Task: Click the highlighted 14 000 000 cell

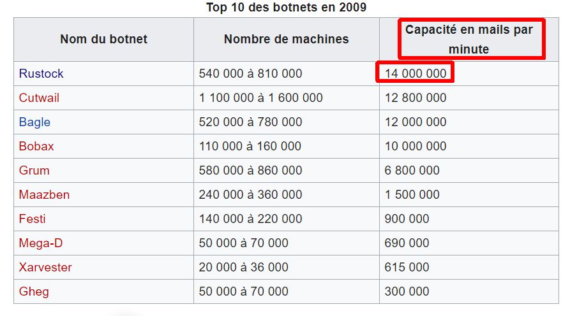Action: 416,74
